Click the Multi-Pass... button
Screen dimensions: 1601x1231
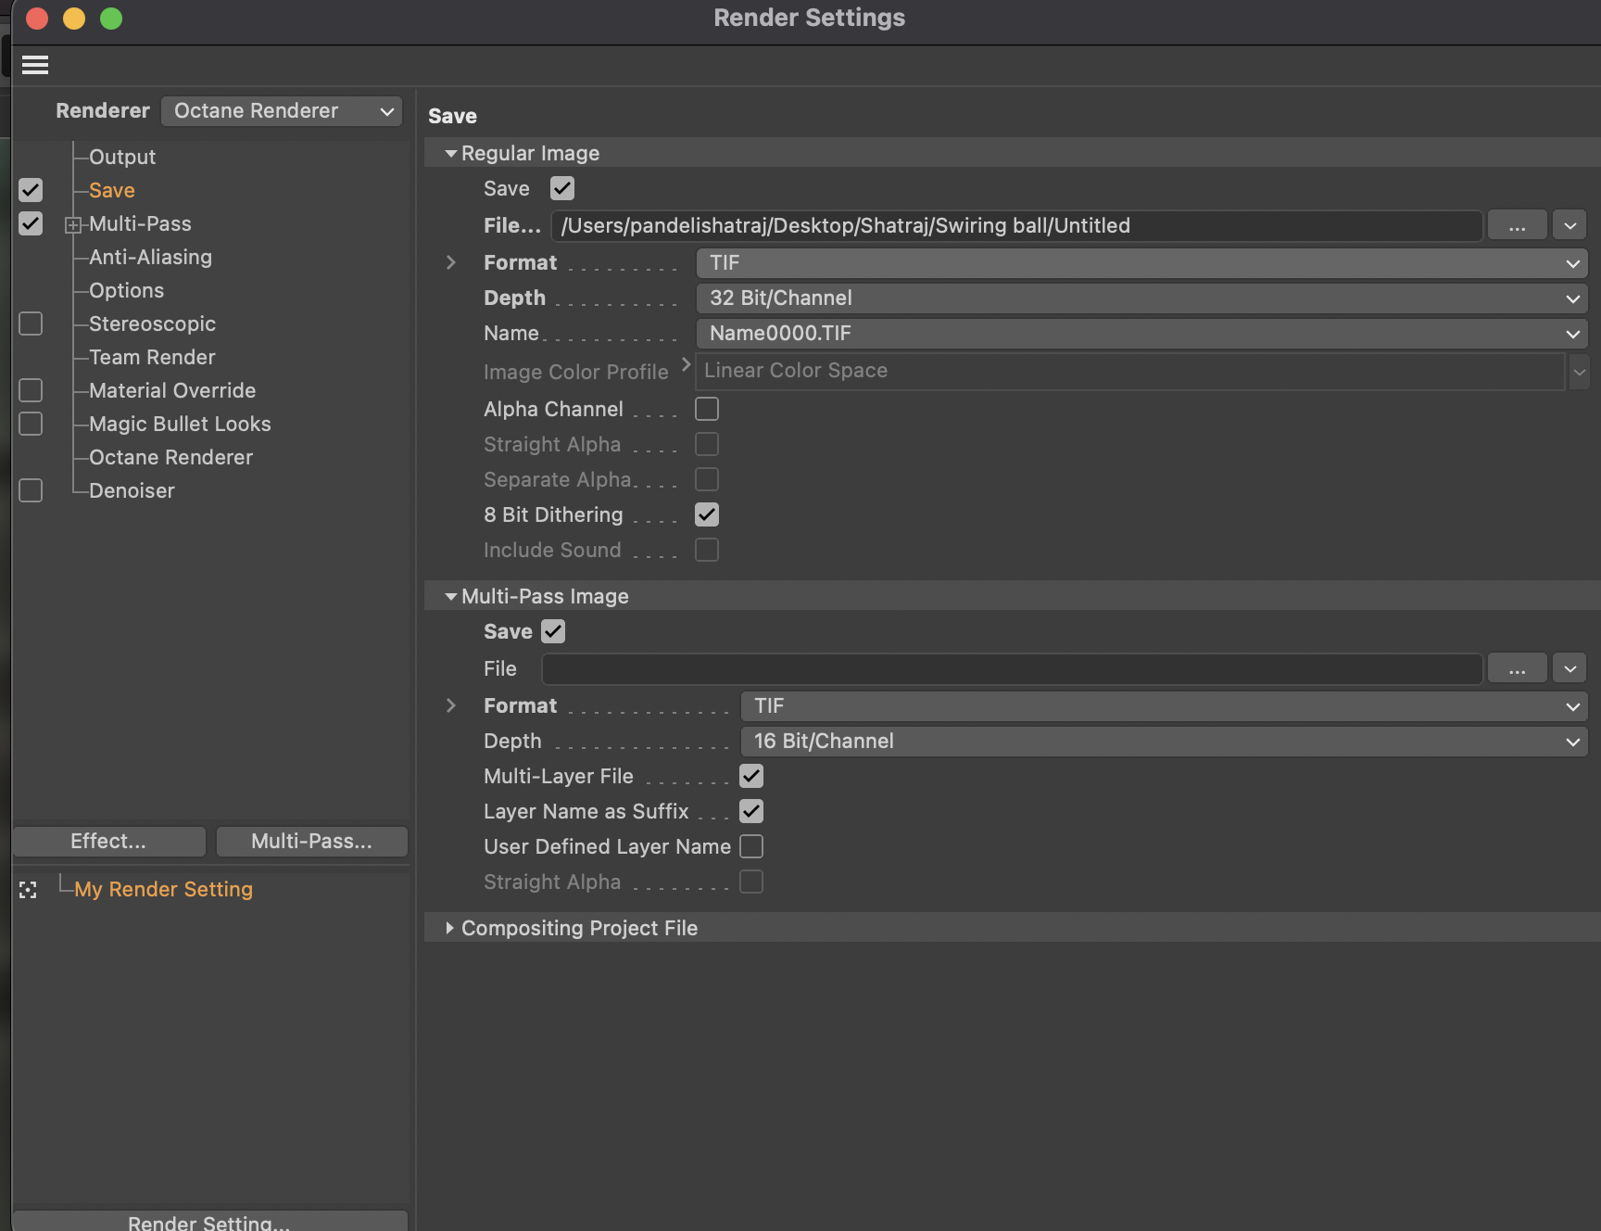tap(311, 841)
